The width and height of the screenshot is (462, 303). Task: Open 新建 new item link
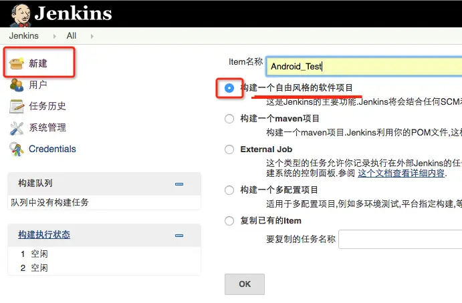[38, 63]
